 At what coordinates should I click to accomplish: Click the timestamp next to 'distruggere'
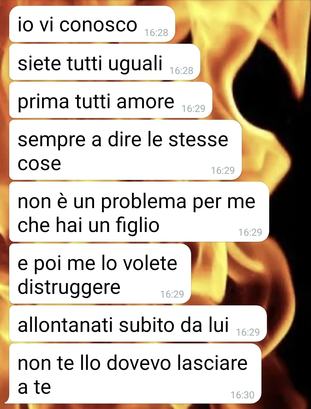(x=172, y=294)
